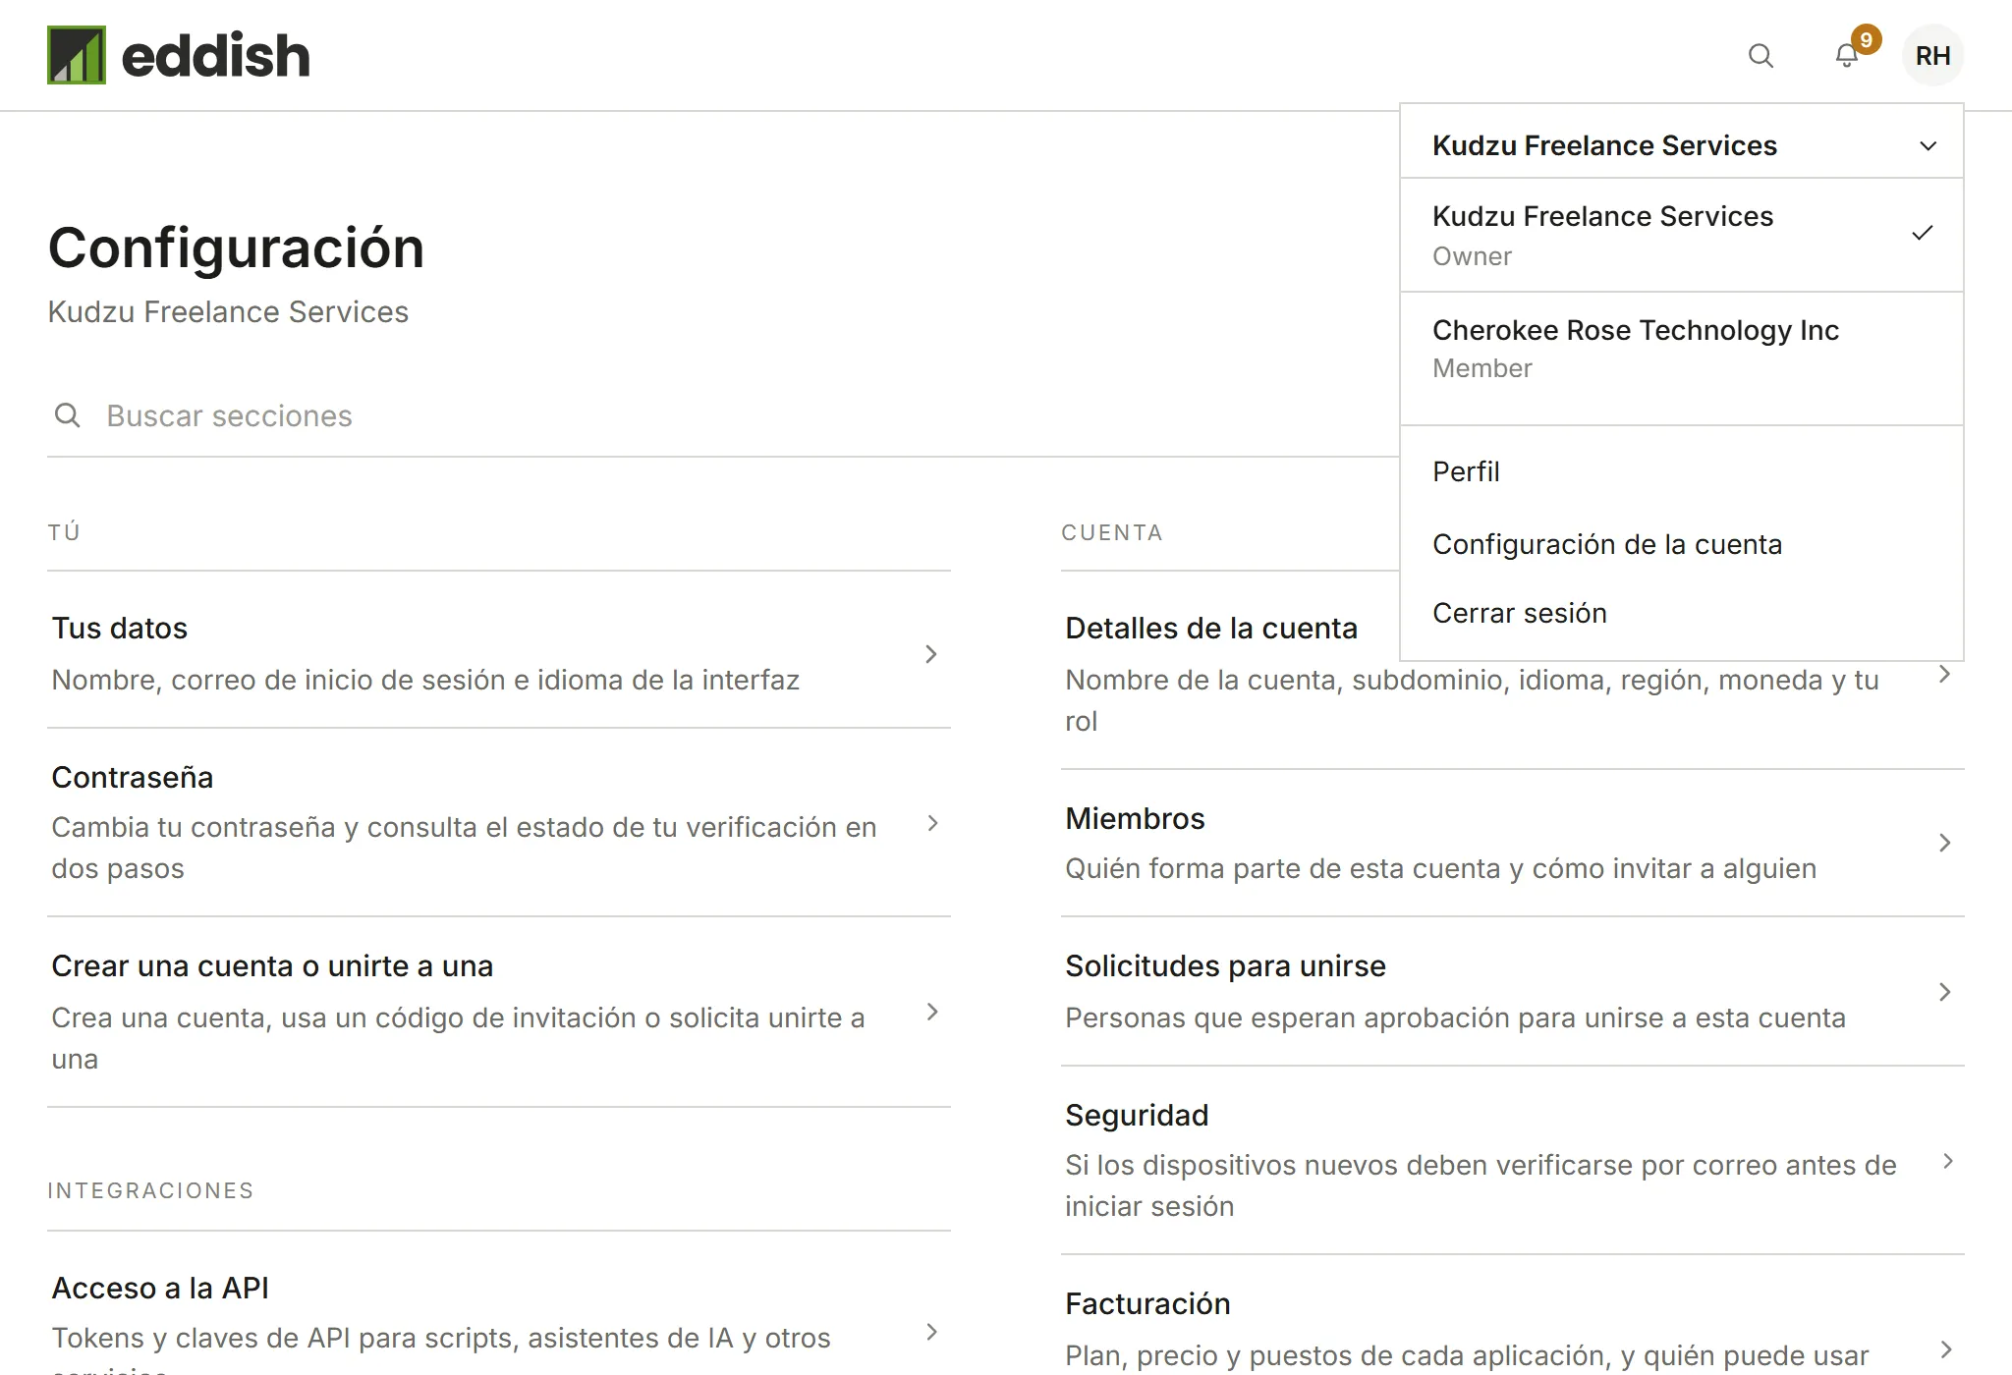Image resolution: width=2012 pixels, height=1375 pixels.
Task: Click the chevron on Seguridad row
Action: (1947, 1161)
